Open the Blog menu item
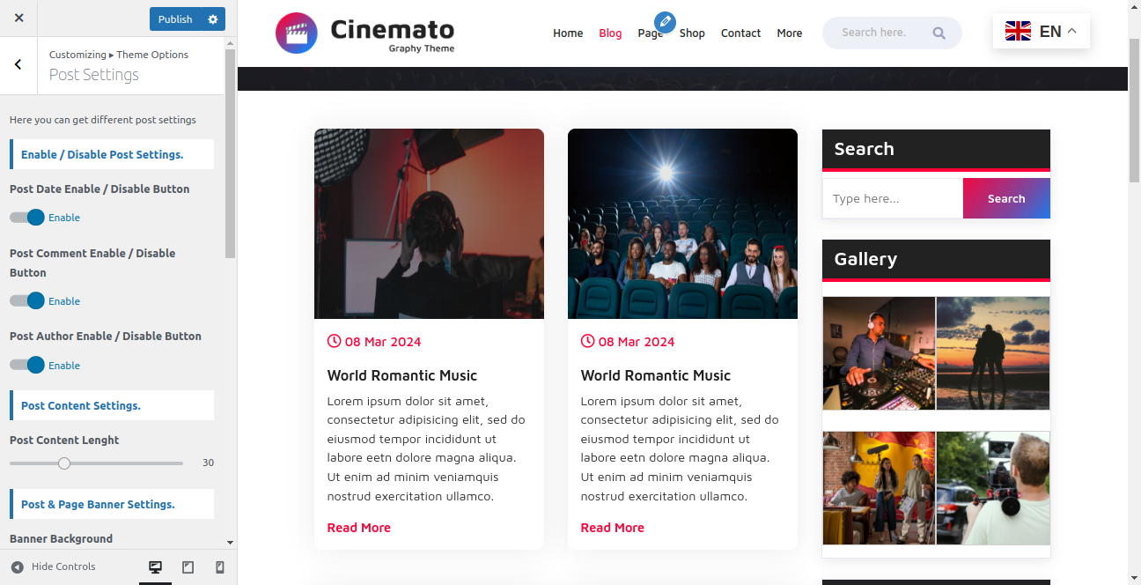 (x=610, y=33)
